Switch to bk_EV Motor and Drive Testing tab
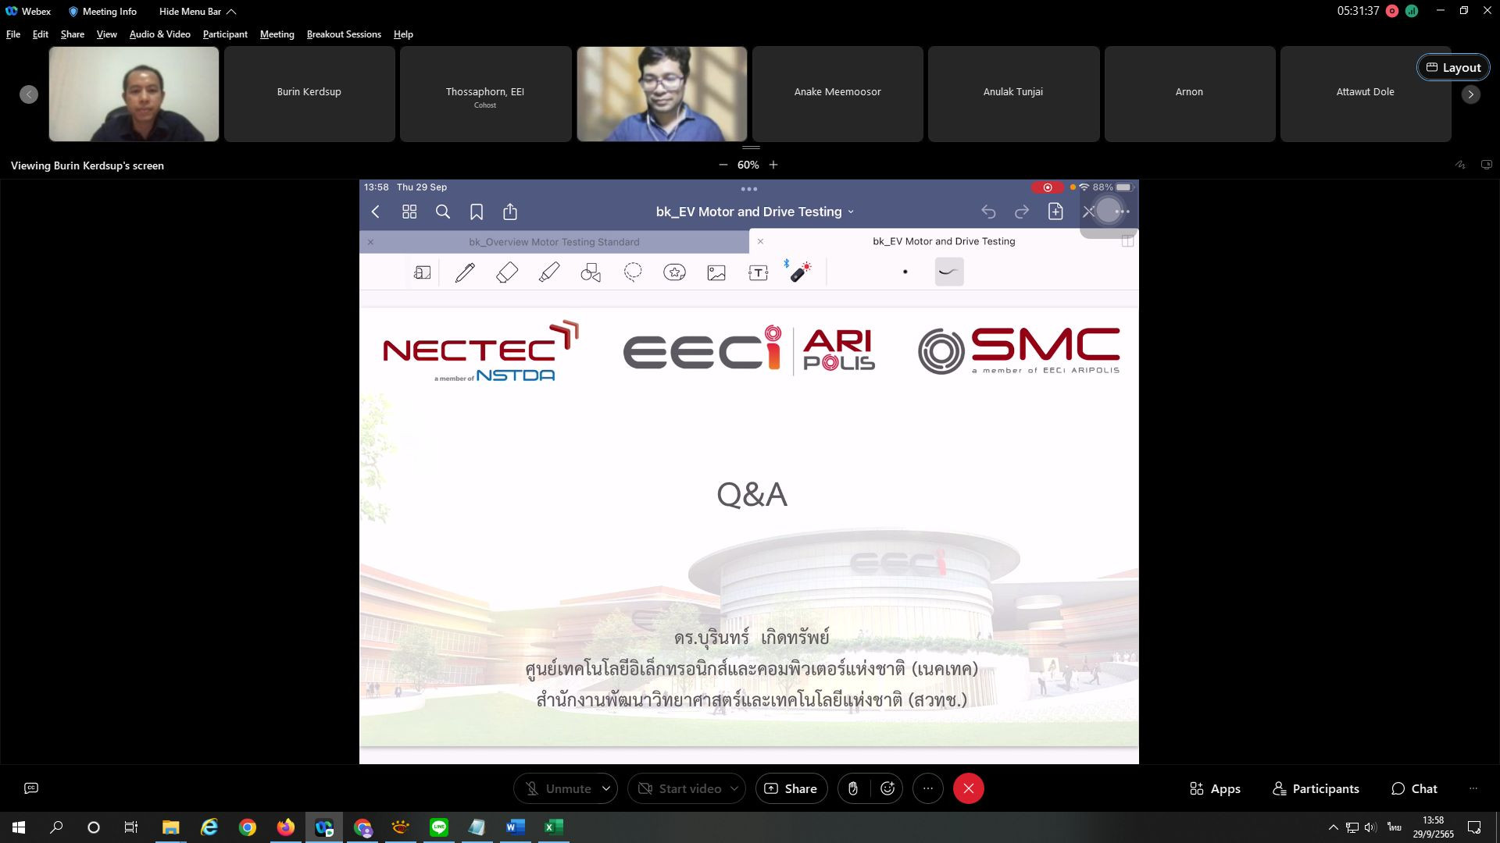The width and height of the screenshot is (1500, 843). [x=944, y=241]
